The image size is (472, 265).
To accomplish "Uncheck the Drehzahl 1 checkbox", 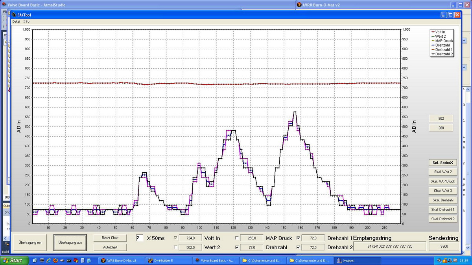I will coord(299,238).
